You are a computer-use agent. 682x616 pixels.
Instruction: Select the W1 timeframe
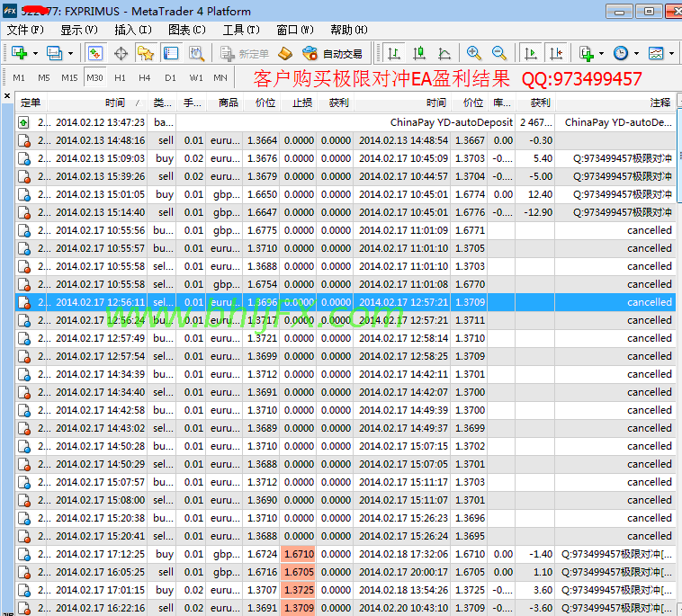(196, 78)
